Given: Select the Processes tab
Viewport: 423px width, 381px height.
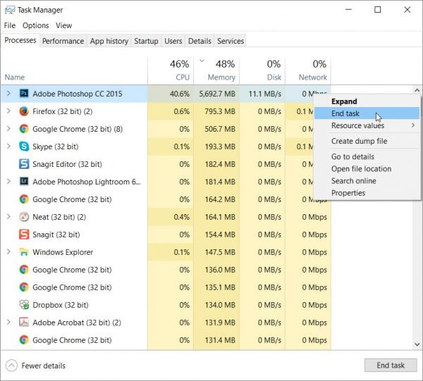Looking at the screenshot, I should coord(20,40).
